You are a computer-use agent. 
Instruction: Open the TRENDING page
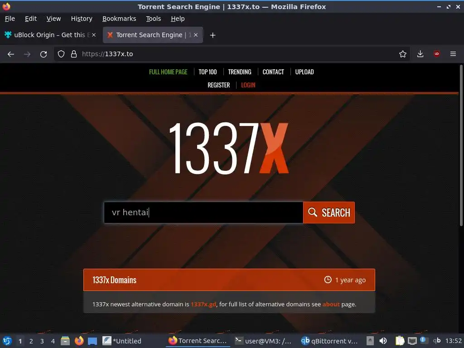click(240, 72)
